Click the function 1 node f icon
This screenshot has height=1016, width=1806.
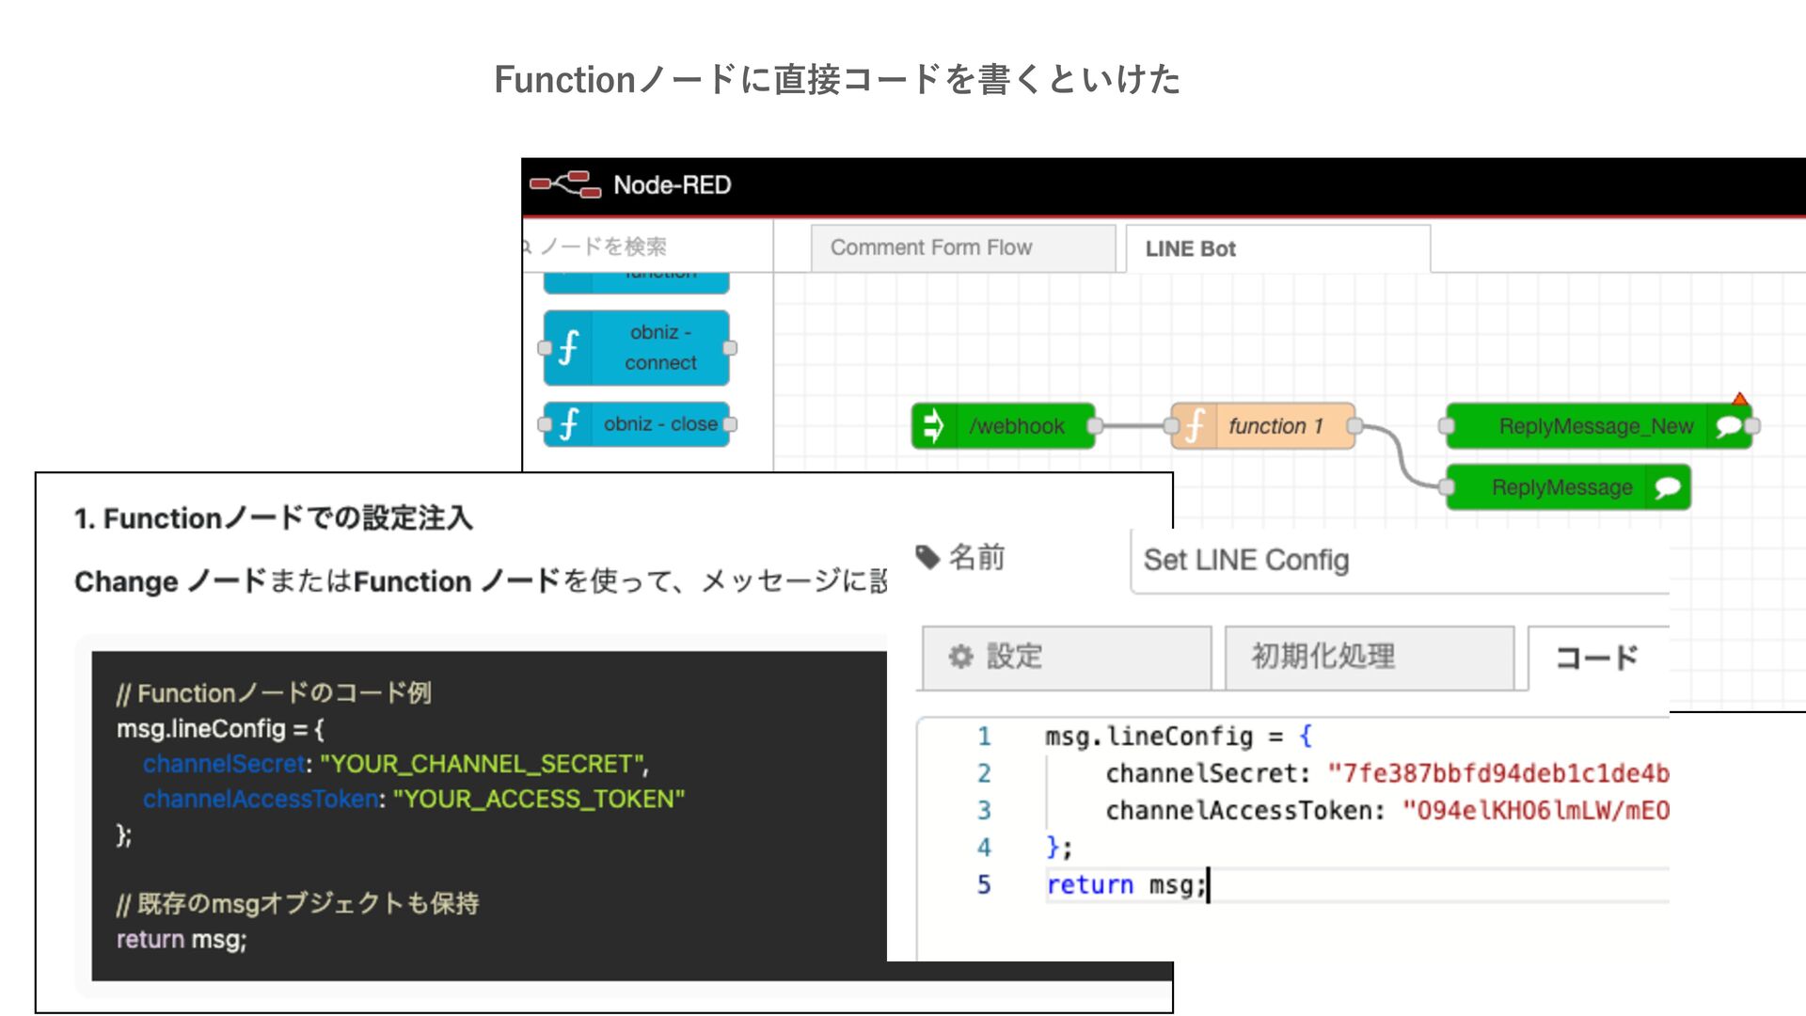(x=1195, y=426)
